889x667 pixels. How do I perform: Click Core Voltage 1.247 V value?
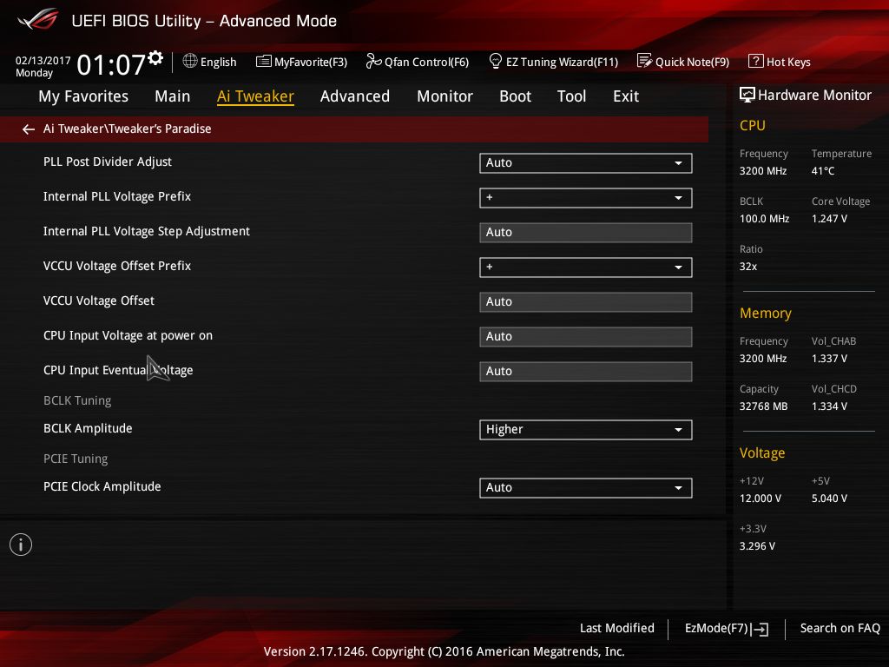[829, 219]
